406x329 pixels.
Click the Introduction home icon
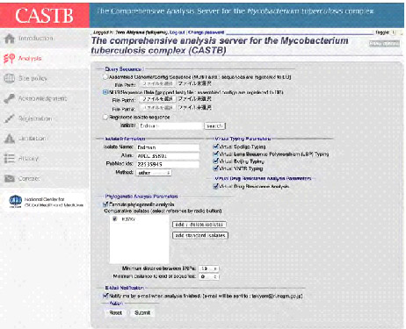[10, 39]
